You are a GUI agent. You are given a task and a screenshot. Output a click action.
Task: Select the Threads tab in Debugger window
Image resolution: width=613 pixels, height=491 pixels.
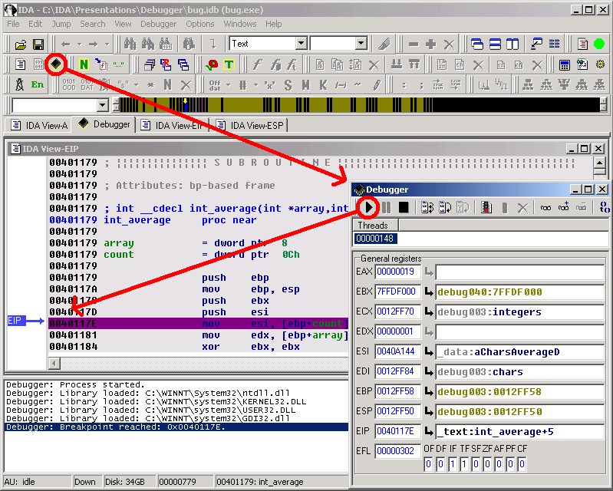point(375,226)
